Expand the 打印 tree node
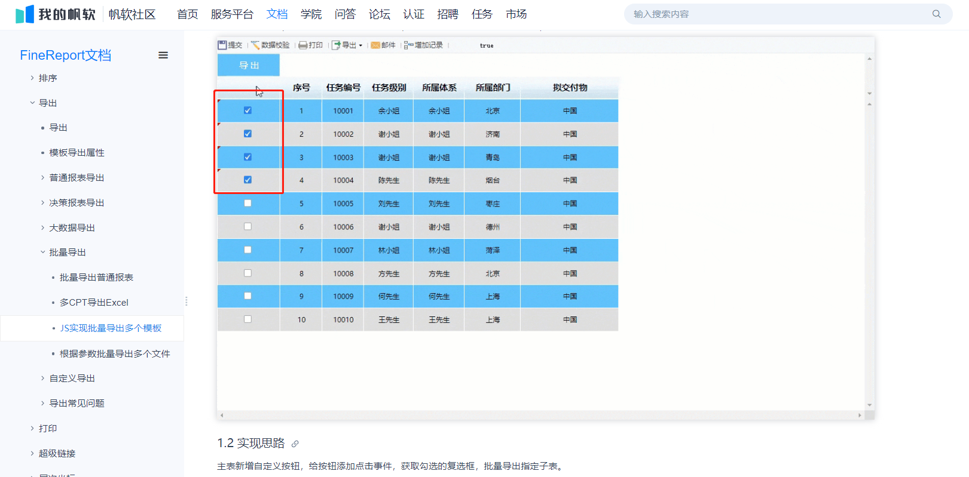The image size is (969, 477). pos(32,428)
